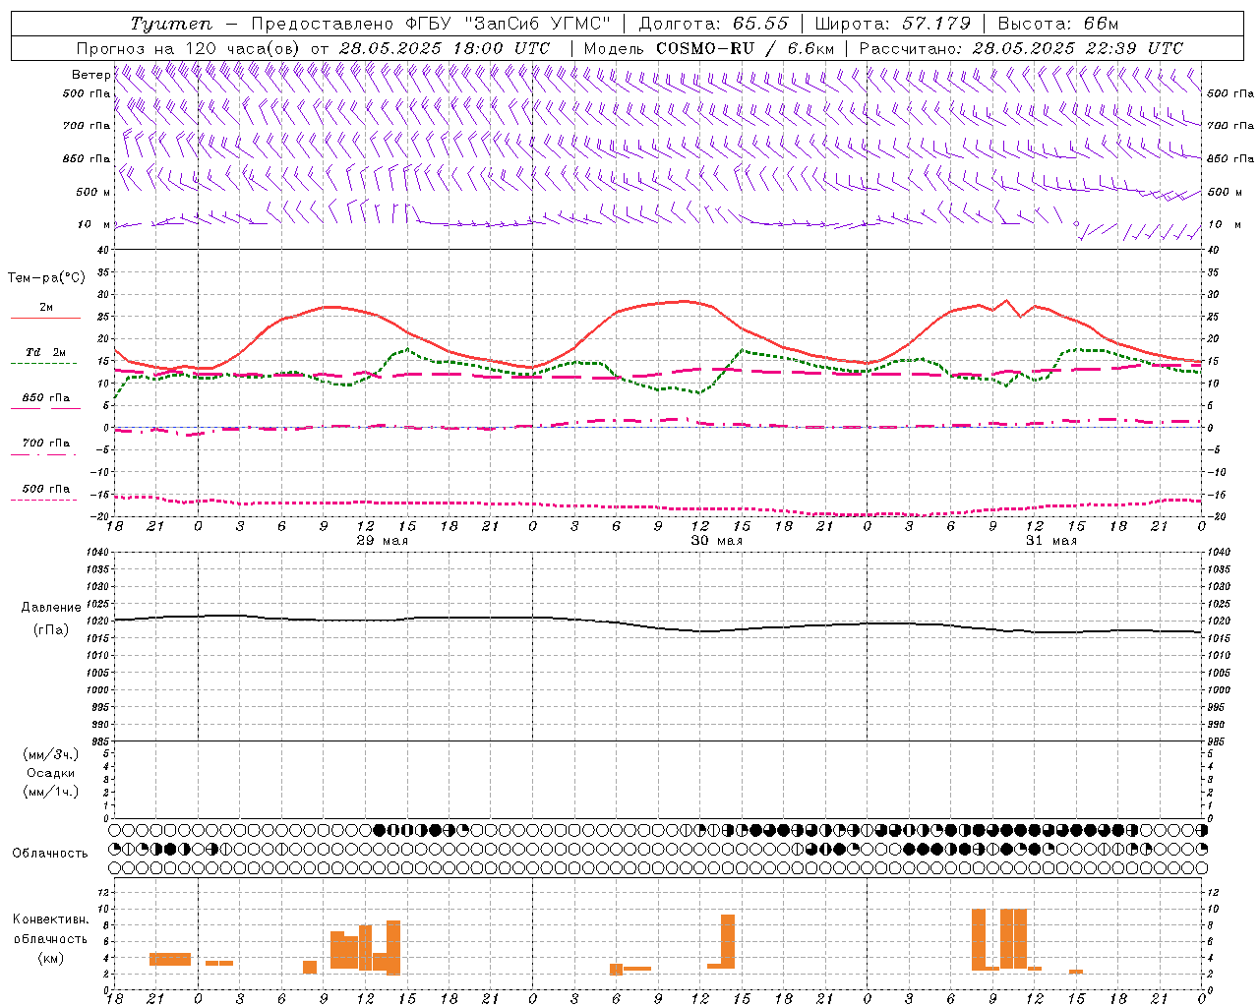
Task: Click the "Ветер" wind panel label
Action: pos(90,75)
